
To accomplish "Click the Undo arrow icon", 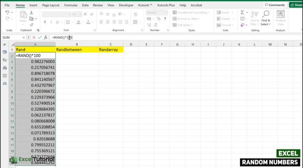I will point(7,13).
